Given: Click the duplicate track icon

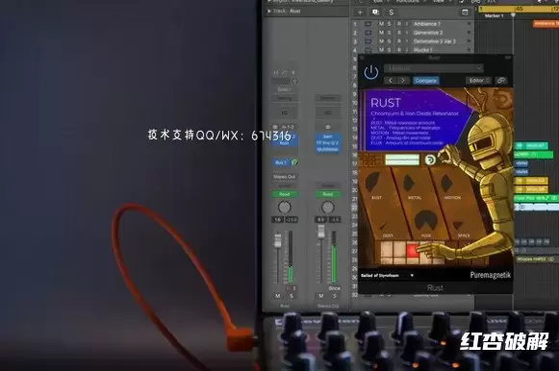Looking at the screenshot, I should [375, 12].
